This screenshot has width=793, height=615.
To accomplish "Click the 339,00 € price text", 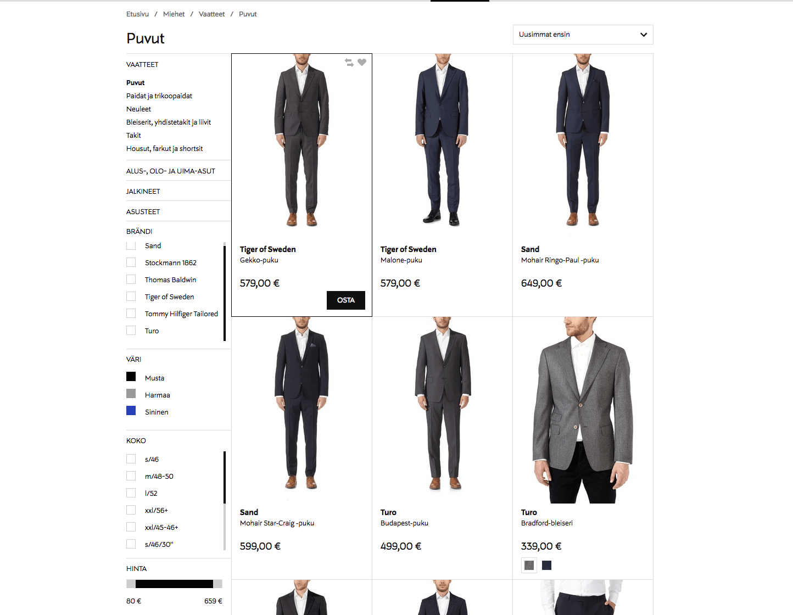I will coord(541,546).
